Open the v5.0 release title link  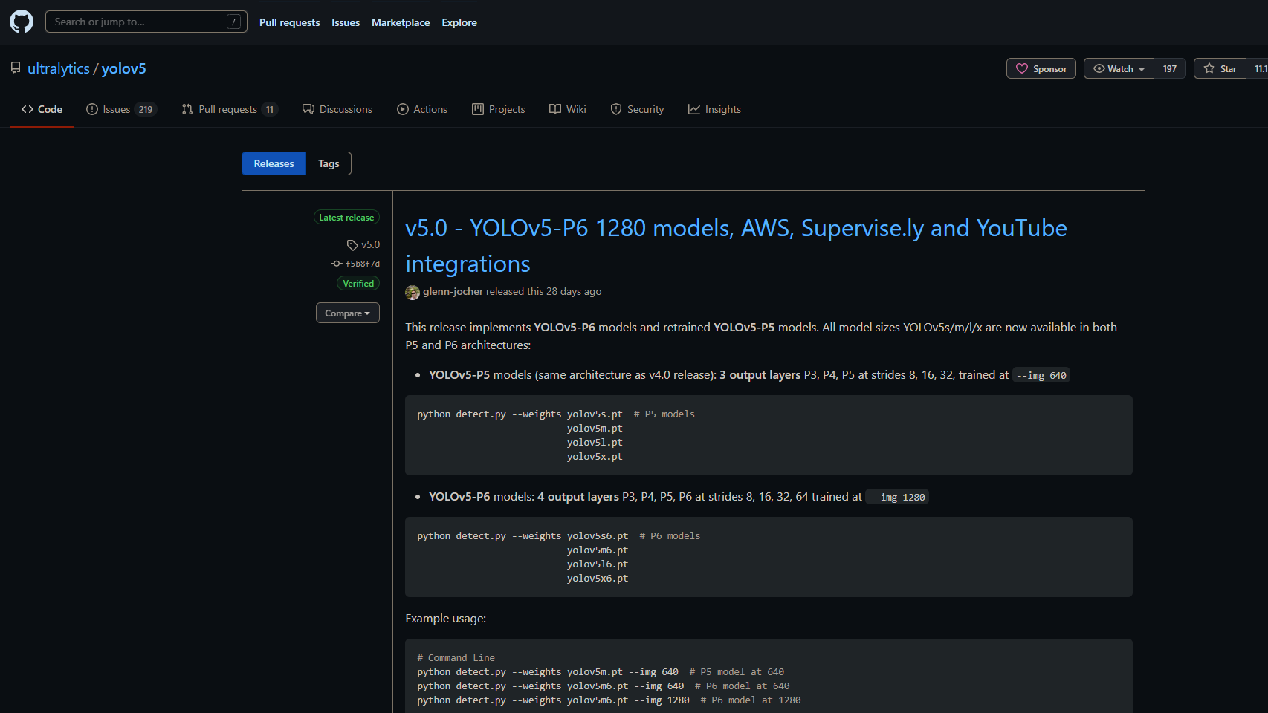pyautogui.click(x=736, y=245)
